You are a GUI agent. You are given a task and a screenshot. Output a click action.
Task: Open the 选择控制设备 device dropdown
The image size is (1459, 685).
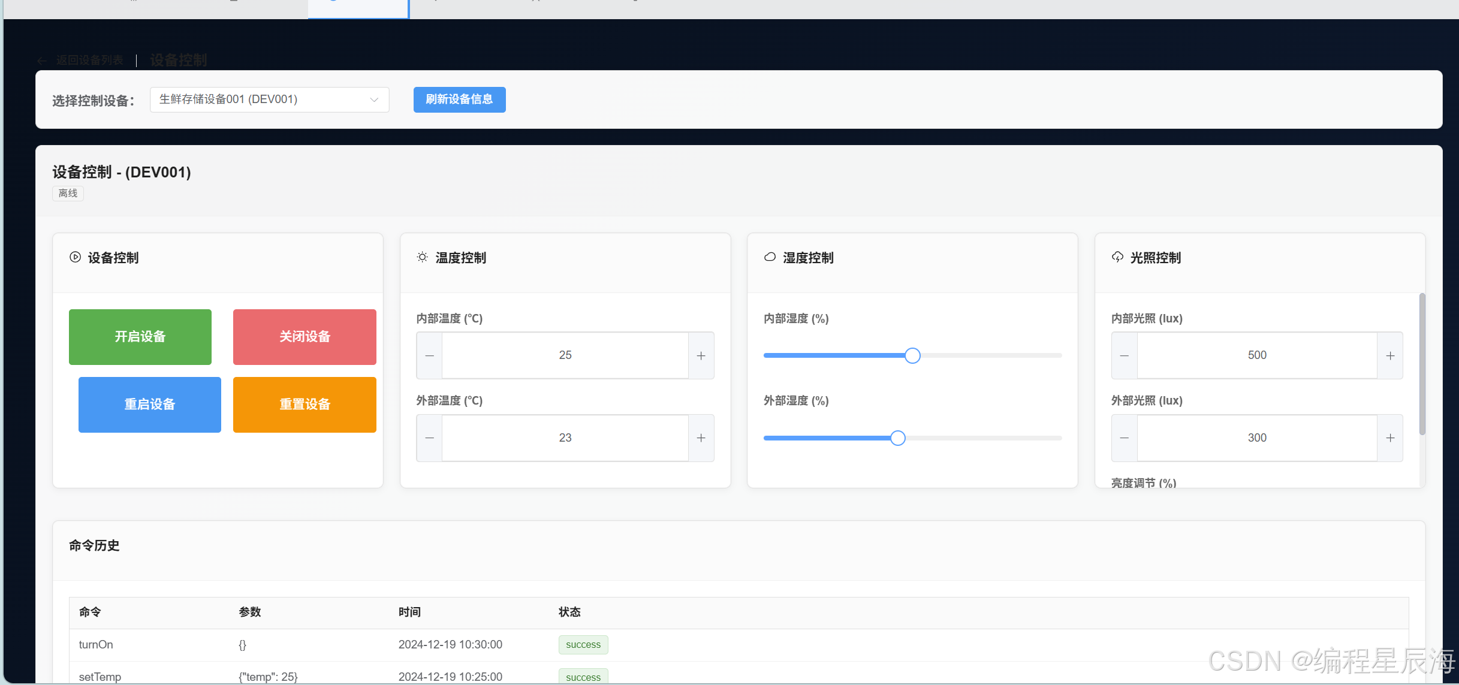[x=269, y=99]
